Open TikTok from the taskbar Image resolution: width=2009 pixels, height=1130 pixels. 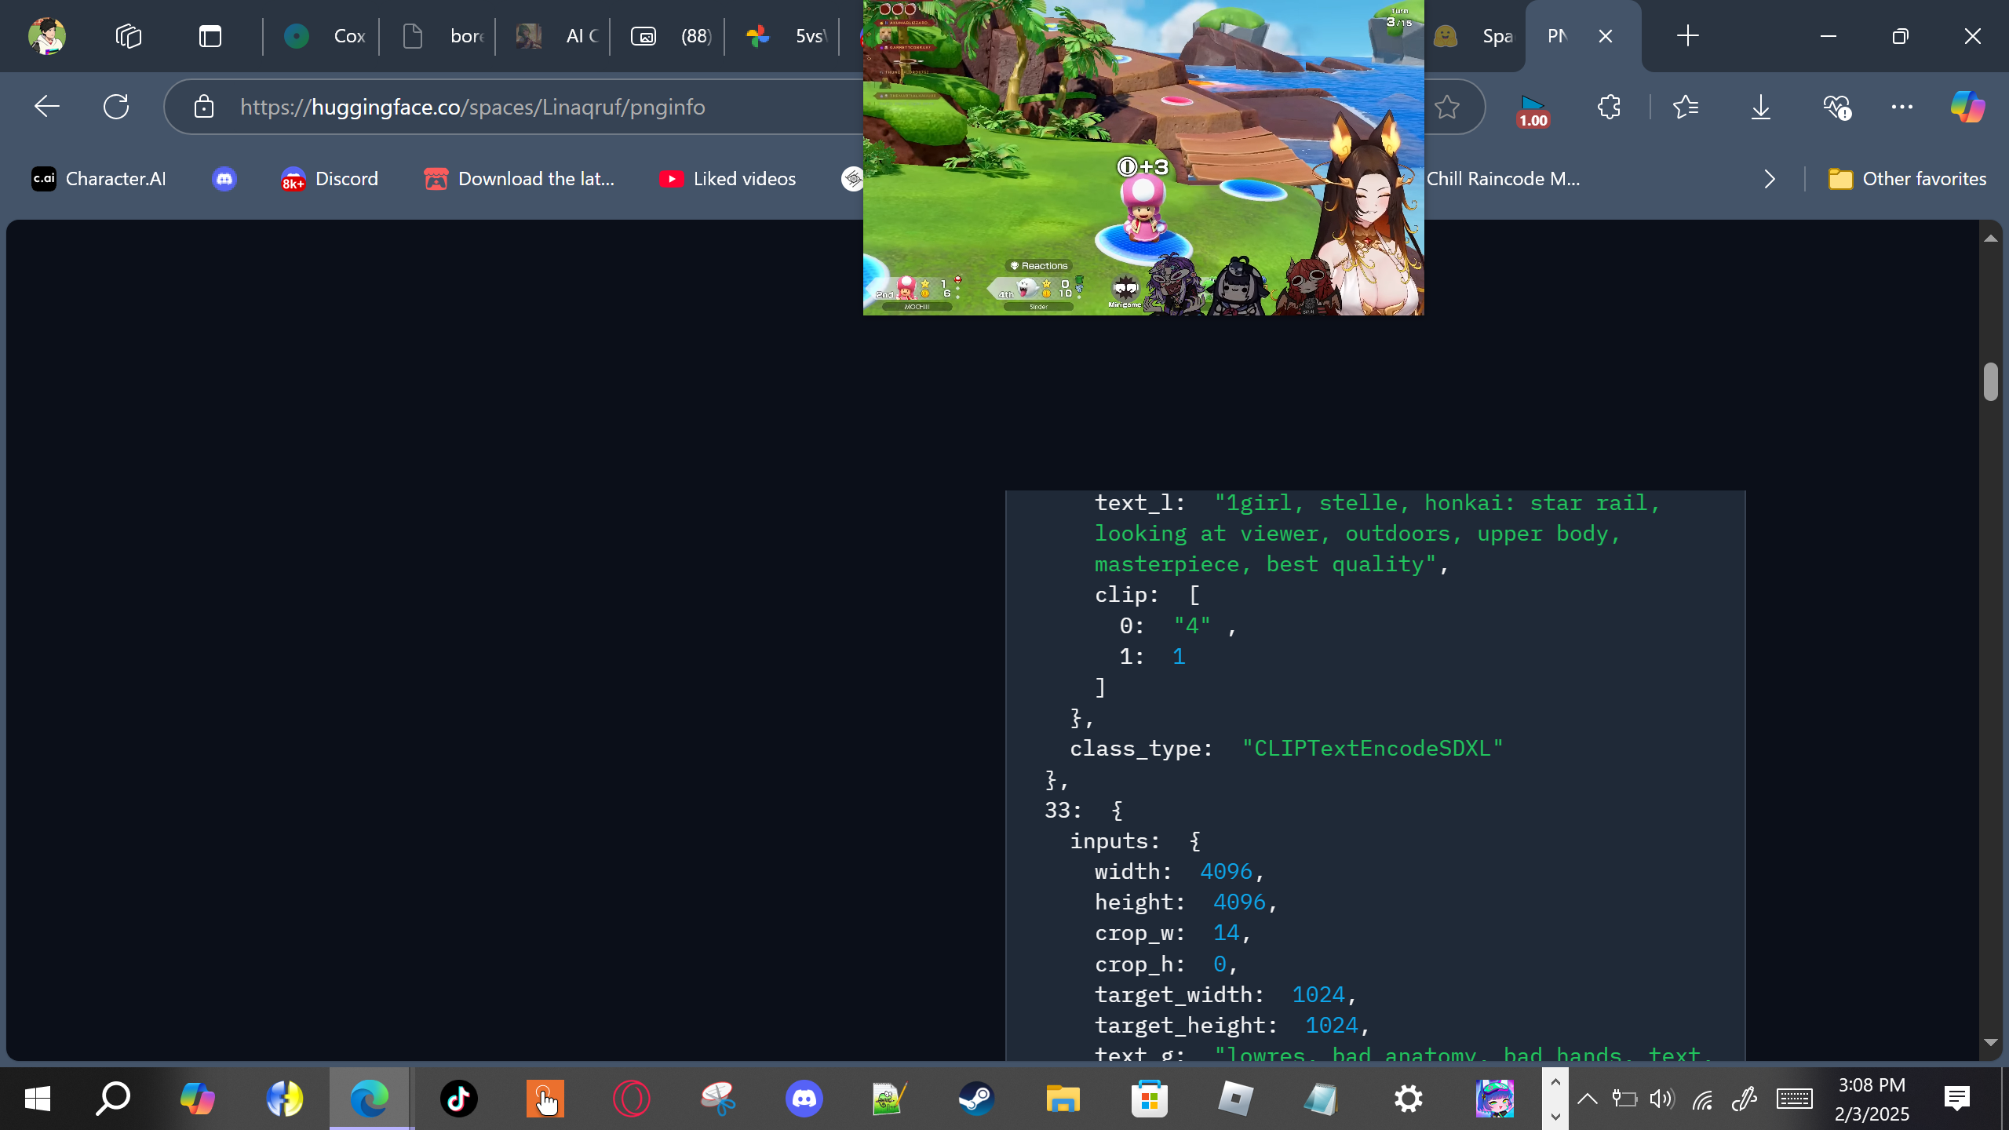pyautogui.click(x=458, y=1099)
